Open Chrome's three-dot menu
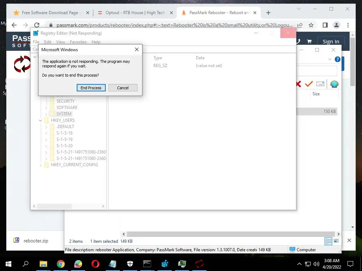Image resolution: width=362 pixels, height=271 pixels. pyautogui.click(x=348, y=25)
